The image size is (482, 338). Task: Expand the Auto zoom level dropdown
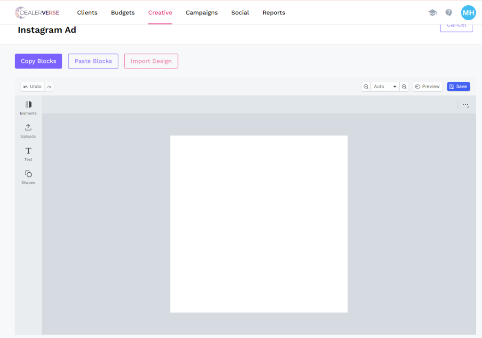[385, 86]
